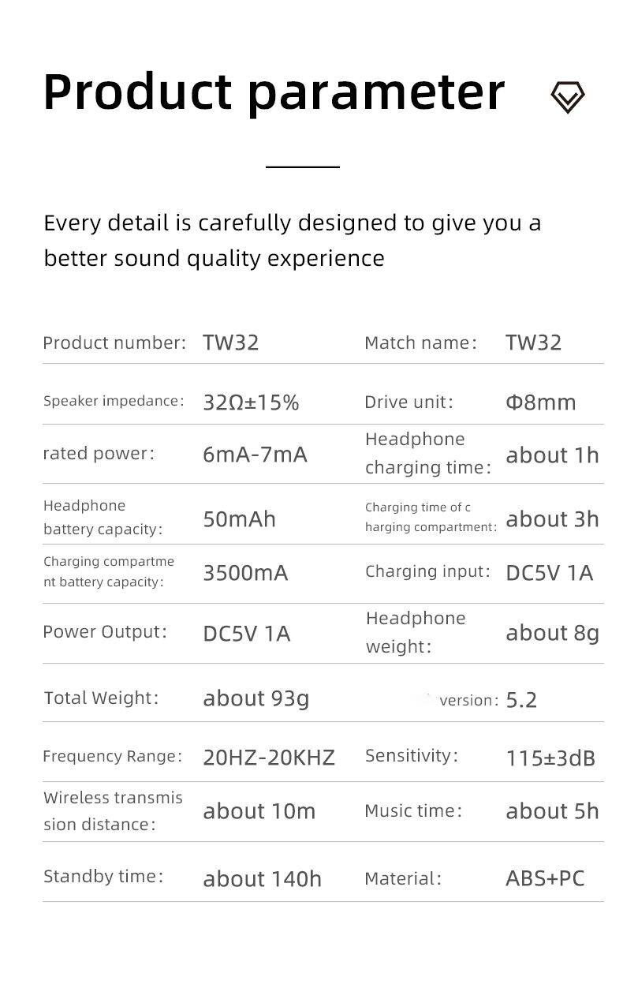Click the Music time about 5h value
This screenshot has width=623, height=1003.
click(x=552, y=811)
